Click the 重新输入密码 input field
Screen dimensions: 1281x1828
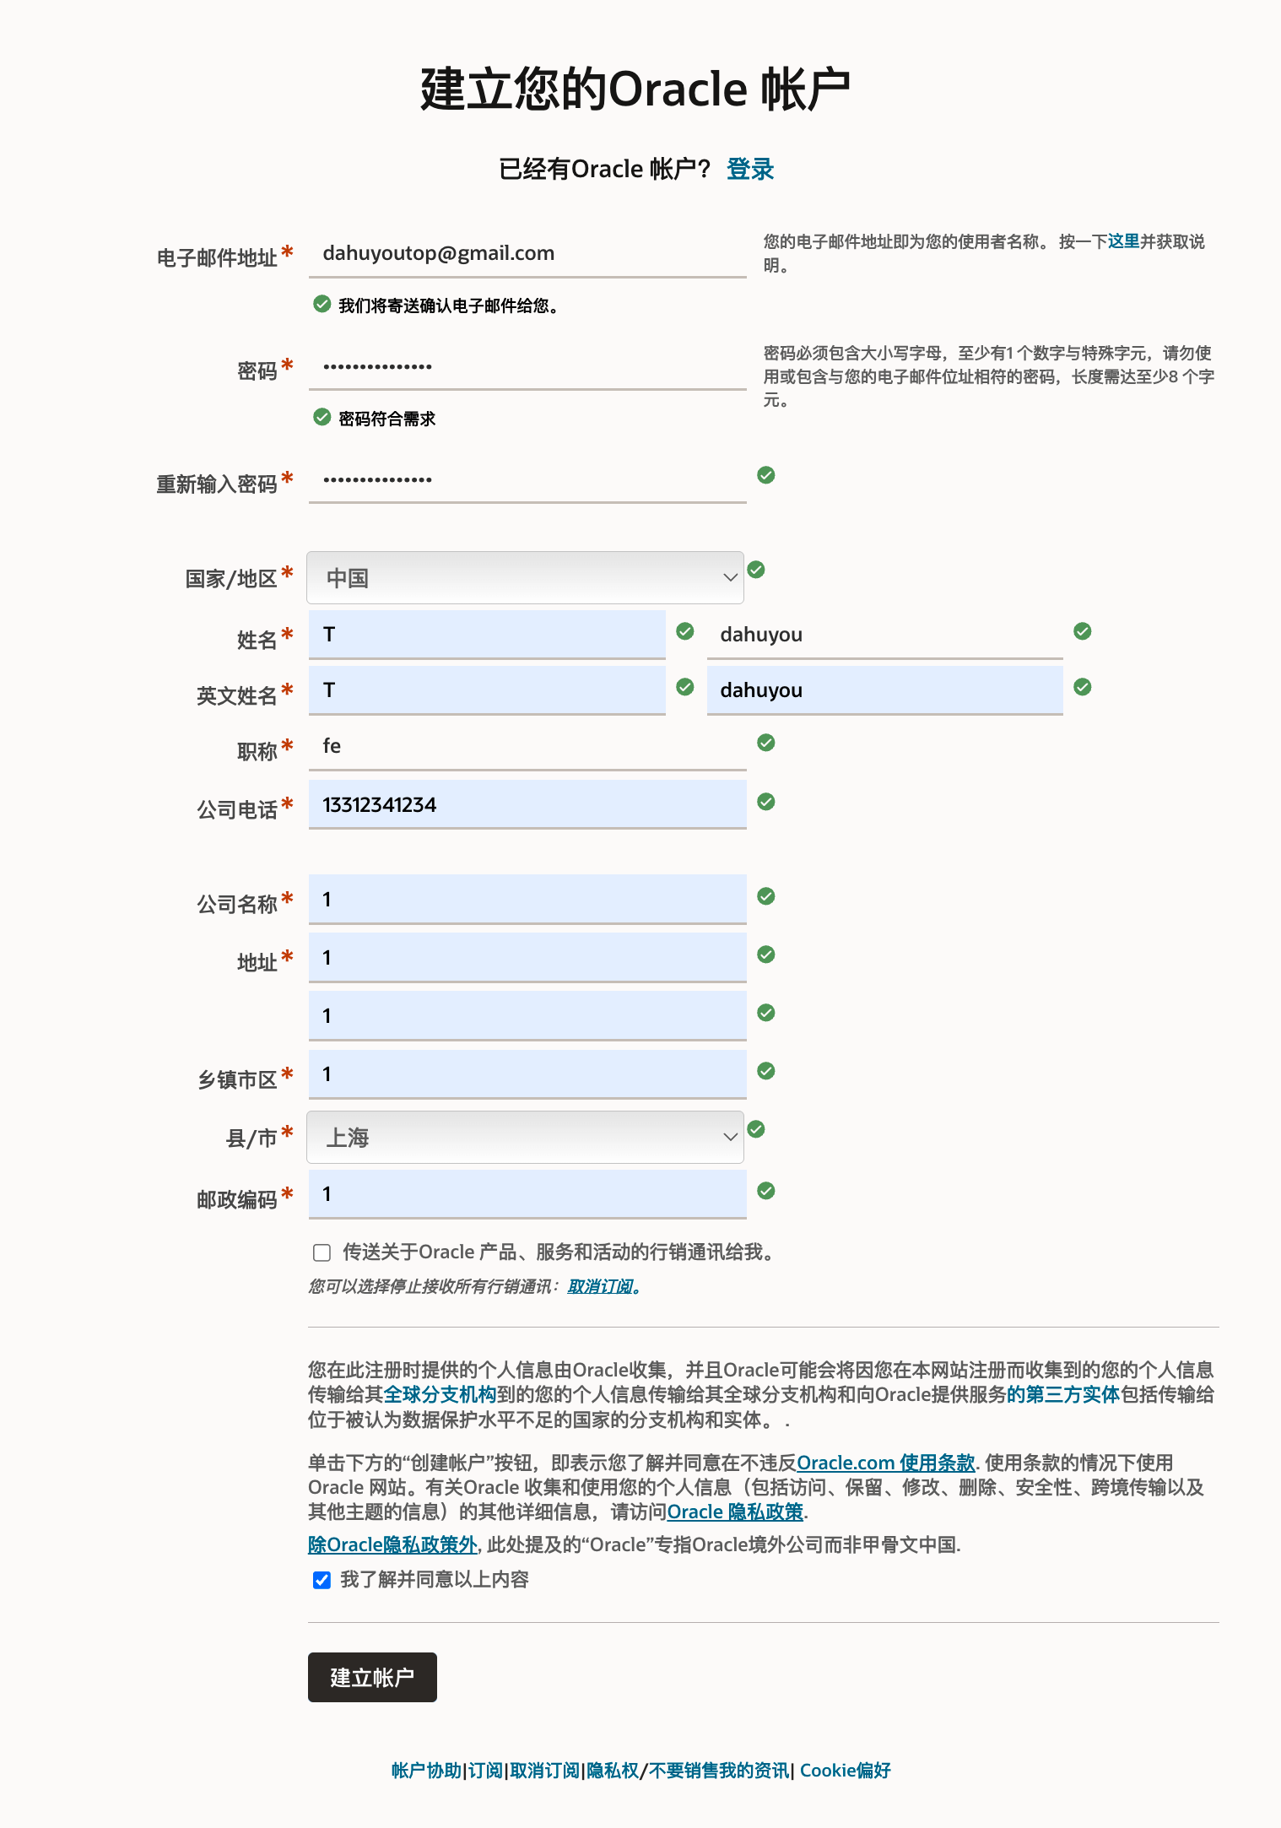pos(527,479)
